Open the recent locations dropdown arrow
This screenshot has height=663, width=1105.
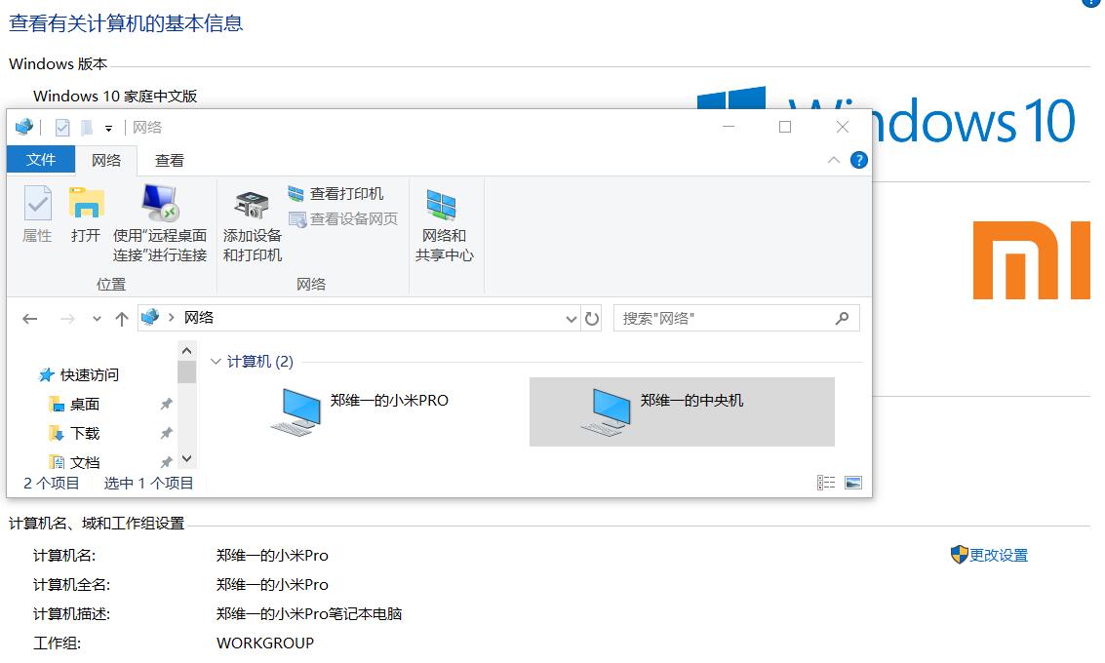pos(97,319)
